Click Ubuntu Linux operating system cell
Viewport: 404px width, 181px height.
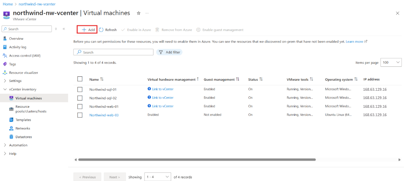click(338, 115)
